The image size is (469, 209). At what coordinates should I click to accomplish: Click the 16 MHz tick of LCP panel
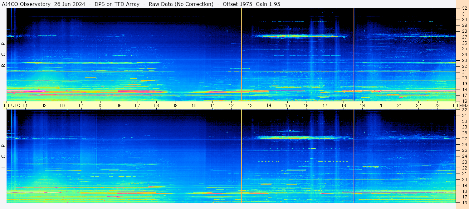click(x=464, y=202)
